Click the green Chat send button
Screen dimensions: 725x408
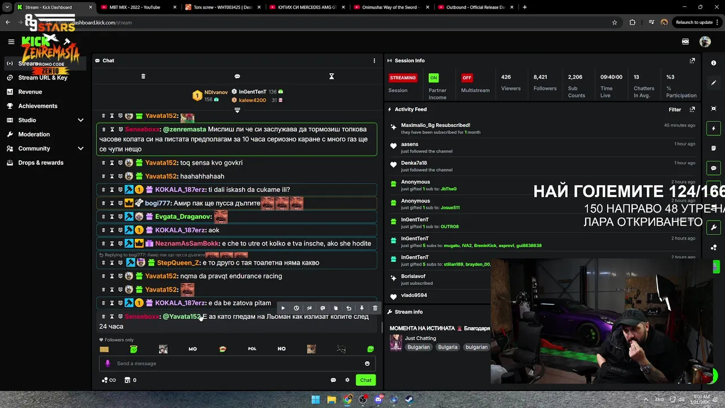[x=366, y=380]
